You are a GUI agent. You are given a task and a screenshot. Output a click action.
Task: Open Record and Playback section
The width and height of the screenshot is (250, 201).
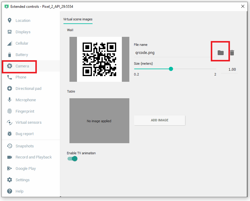tap(34, 157)
